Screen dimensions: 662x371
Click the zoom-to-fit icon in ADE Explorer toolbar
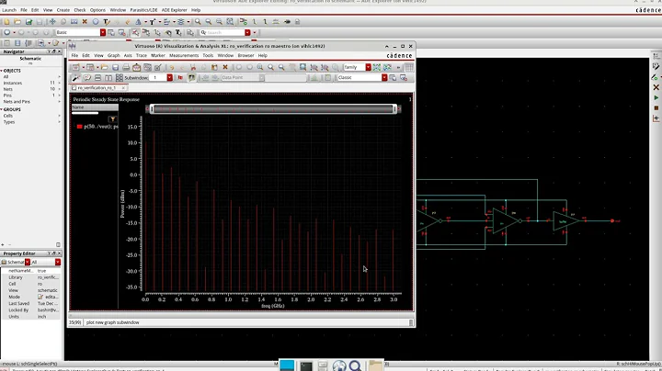(x=230, y=21)
